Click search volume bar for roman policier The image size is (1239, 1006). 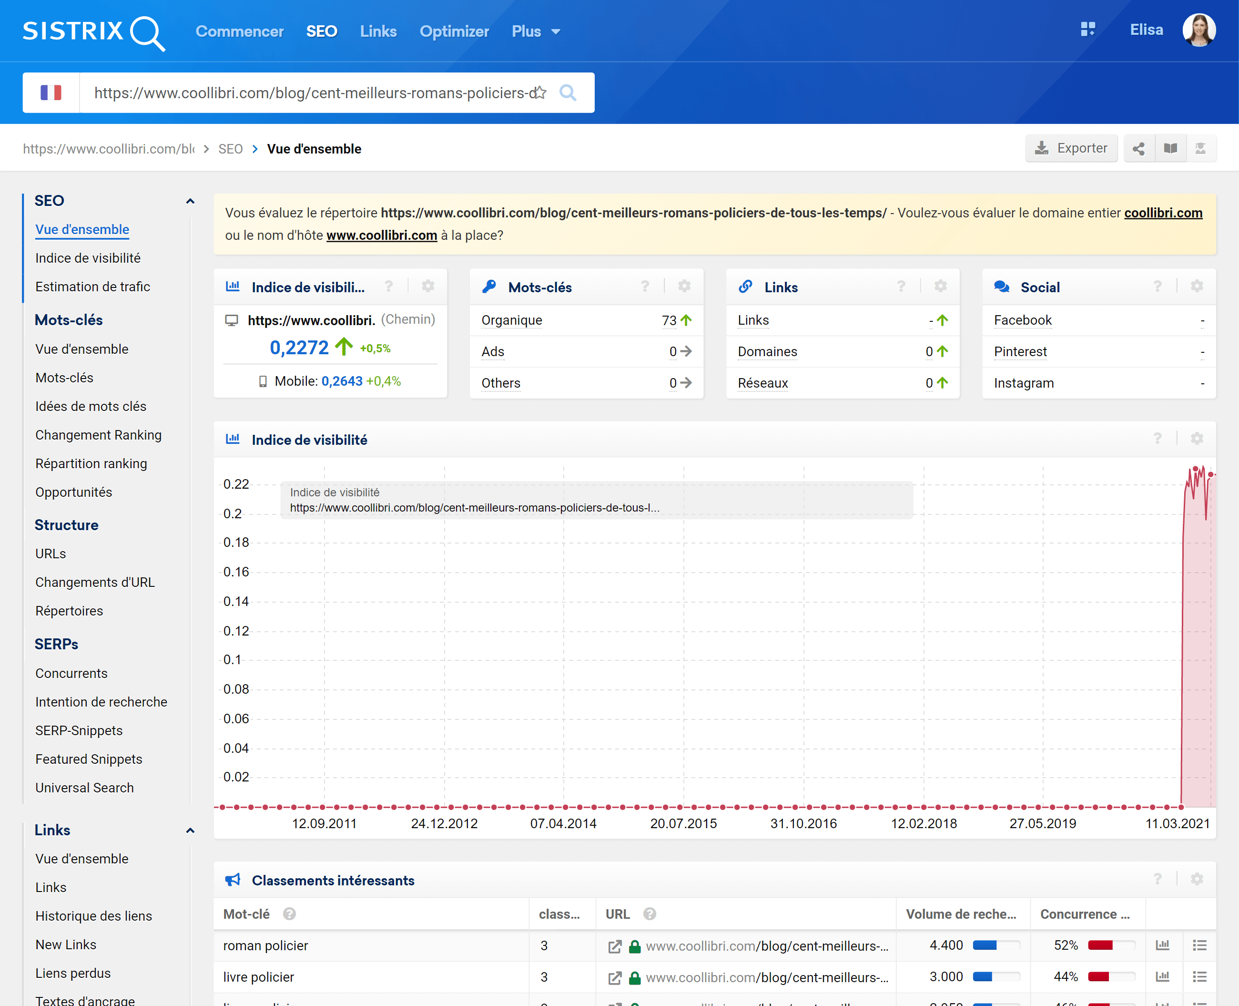pos(995,946)
